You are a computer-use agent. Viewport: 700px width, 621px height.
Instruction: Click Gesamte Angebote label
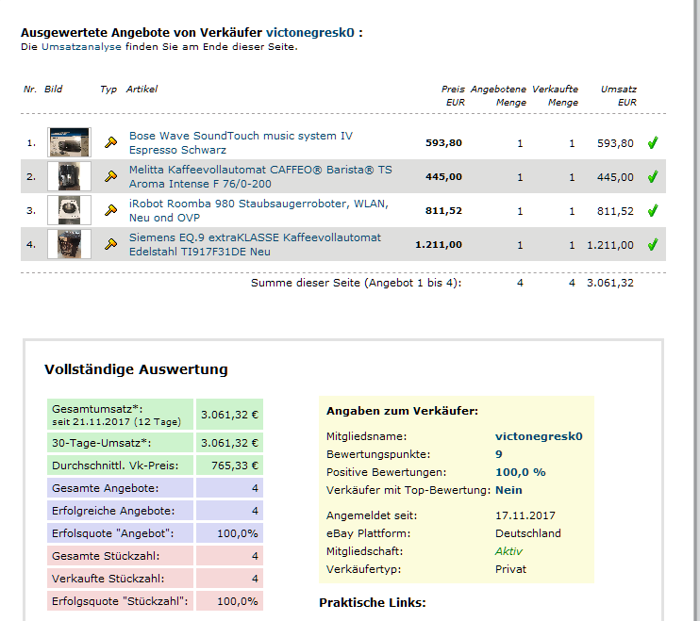(x=106, y=488)
